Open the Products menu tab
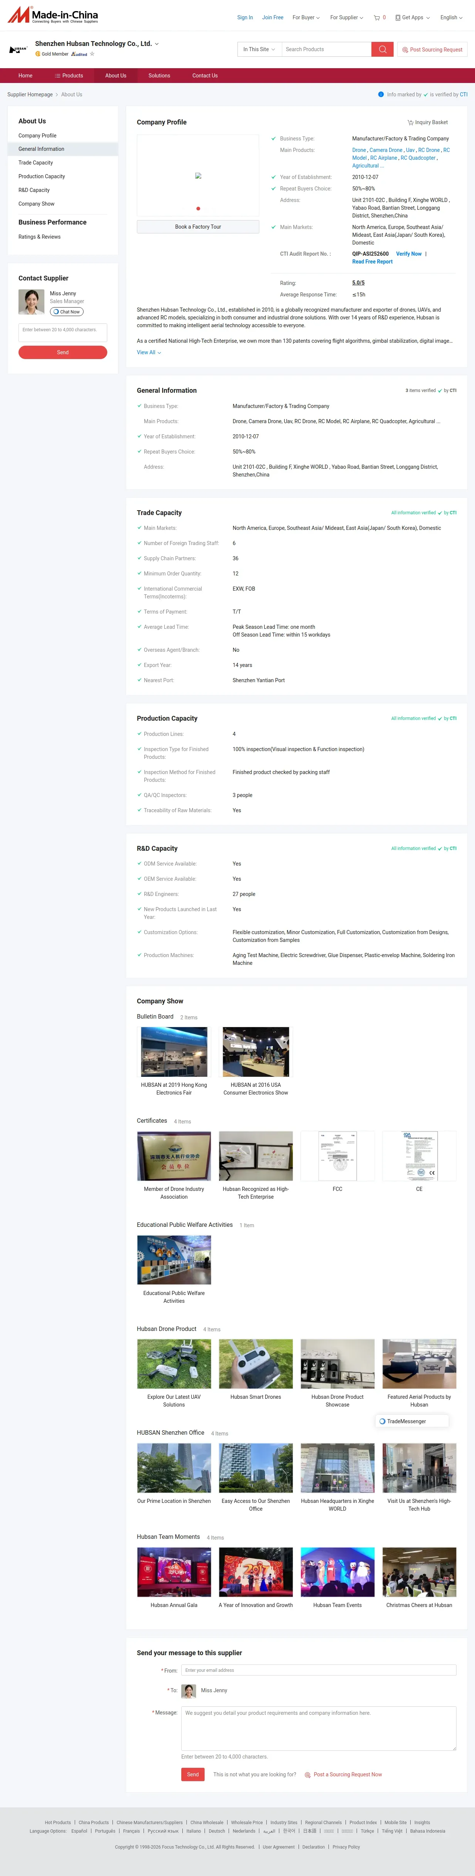Viewport: 475px width, 1876px height. [x=69, y=76]
